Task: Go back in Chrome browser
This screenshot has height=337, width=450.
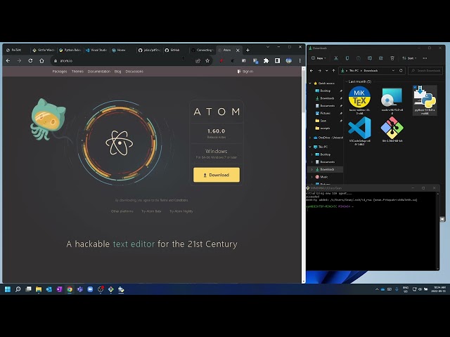Action: point(8,61)
